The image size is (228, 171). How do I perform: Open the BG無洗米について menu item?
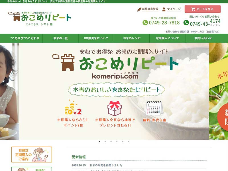click(x=96, y=38)
